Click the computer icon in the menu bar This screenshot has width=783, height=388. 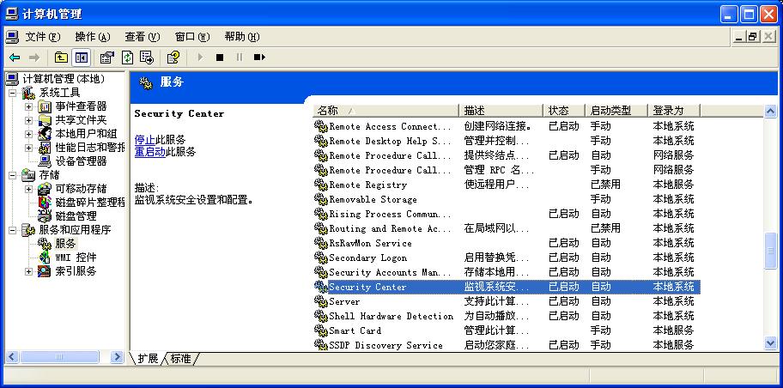[x=12, y=36]
